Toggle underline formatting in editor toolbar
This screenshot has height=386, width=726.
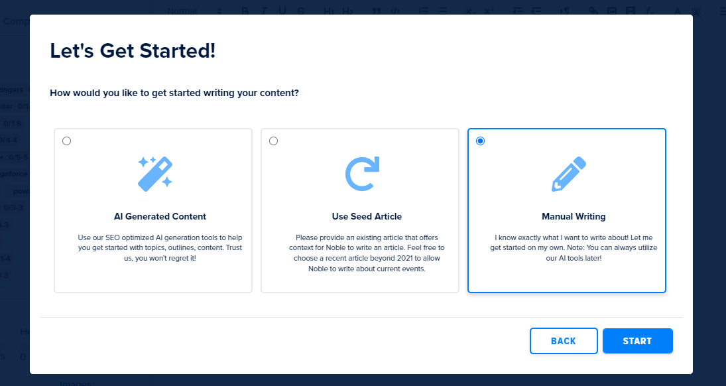(282, 11)
